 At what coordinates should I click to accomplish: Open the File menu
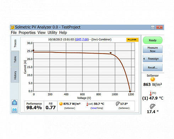pos(14,33)
